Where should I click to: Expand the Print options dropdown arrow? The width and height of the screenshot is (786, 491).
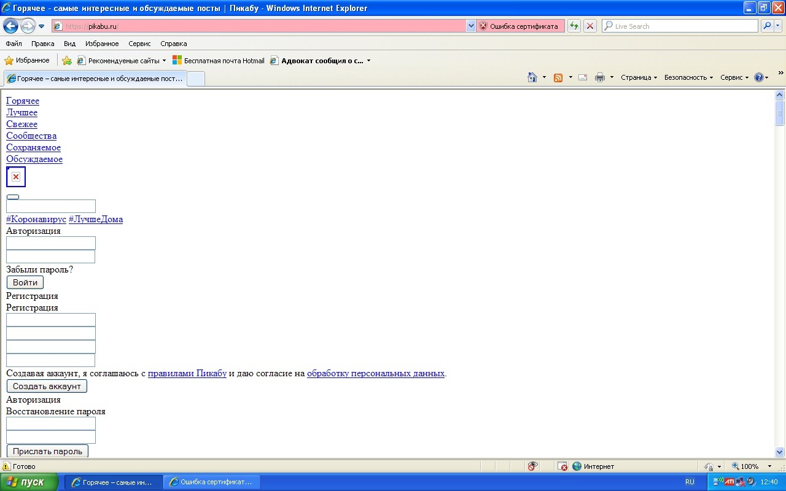tap(612, 77)
